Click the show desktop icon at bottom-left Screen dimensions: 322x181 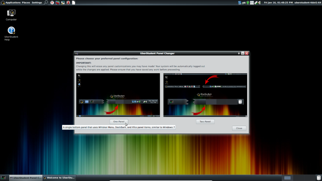[3, 178]
